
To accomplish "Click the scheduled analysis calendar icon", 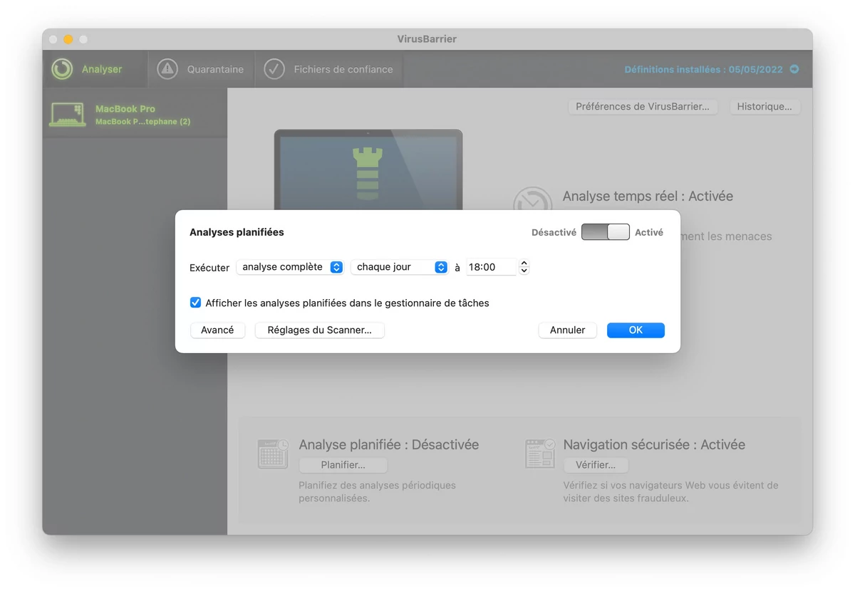I will tap(273, 454).
